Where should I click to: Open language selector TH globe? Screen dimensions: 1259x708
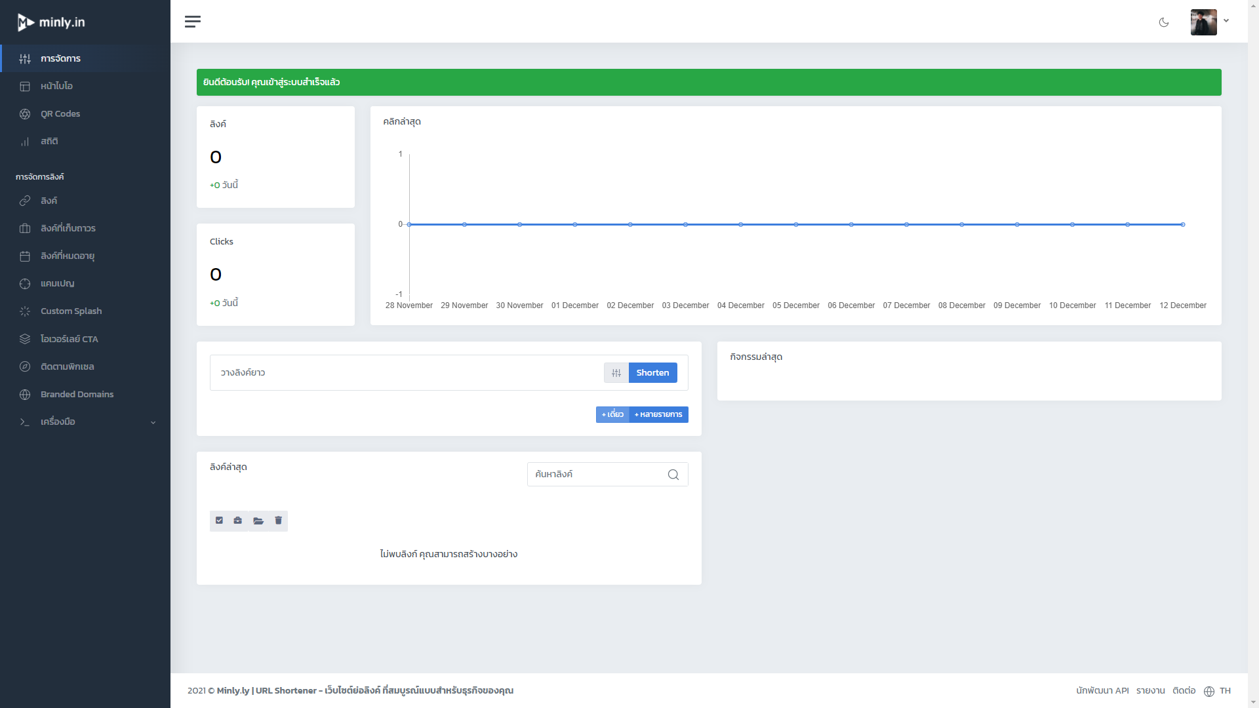tap(1217, 691)
